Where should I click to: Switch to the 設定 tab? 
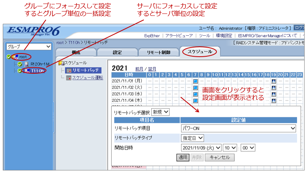click(117, 52)
